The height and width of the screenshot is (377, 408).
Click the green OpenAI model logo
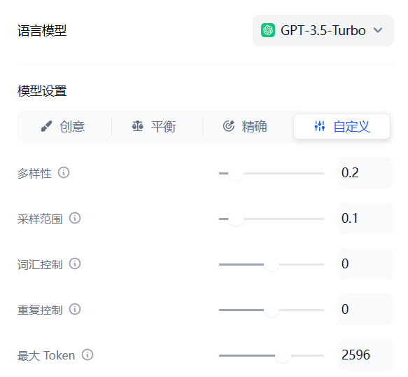tap(268, 30)
